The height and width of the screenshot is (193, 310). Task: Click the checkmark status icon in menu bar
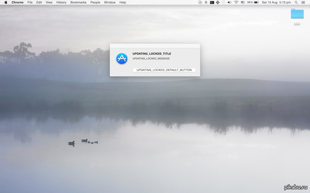tap(200, 3)
